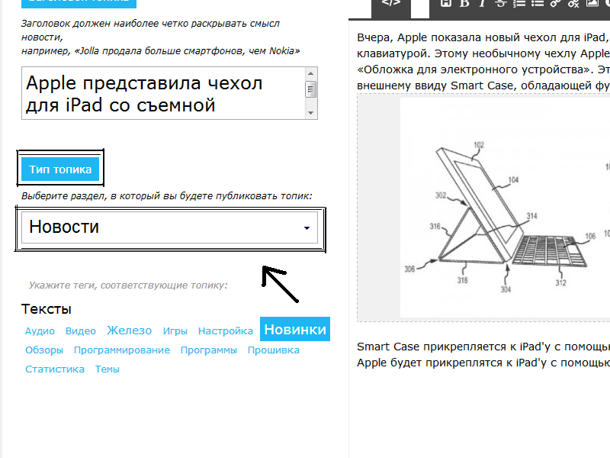Screen dimensions: 610x458
Task: Toggle italic formatting in editor toolbar
Action: click(x=483, y=3)
